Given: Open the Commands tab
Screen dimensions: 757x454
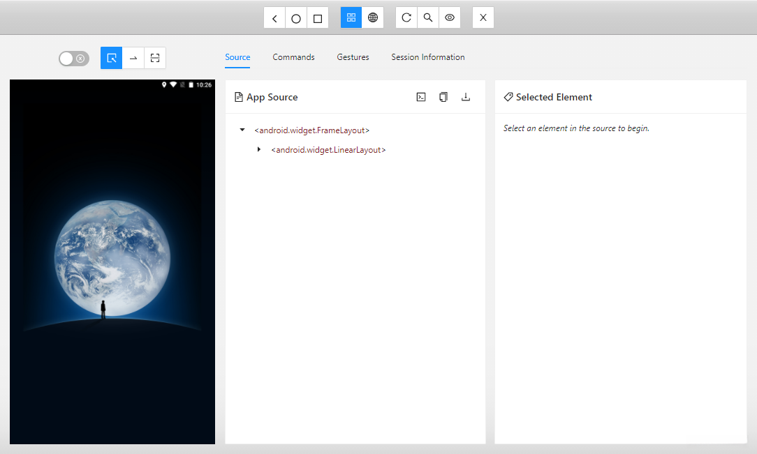Looking at the screenshot, I should pos(293,57).
